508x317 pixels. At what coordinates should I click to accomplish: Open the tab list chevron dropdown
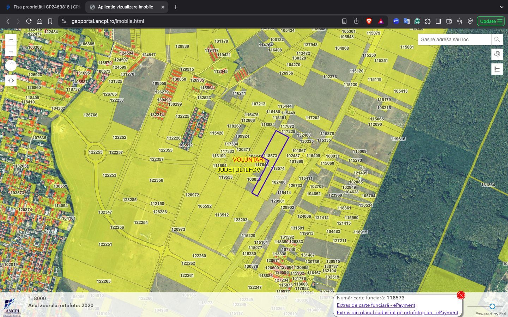tap(501, 7)
